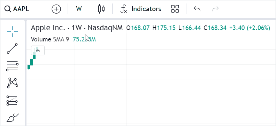Select the Volume SMA 9 indicator label

(50, 39)
